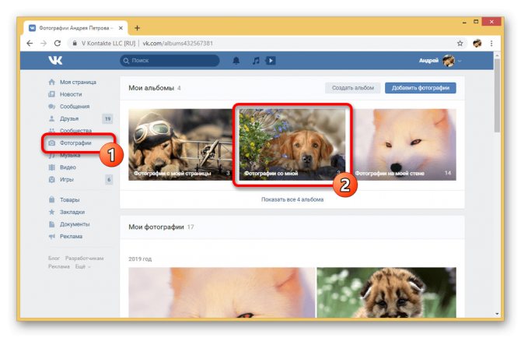Open the Друзья menu item
521x338 pixels.
(x=69, y=118)
